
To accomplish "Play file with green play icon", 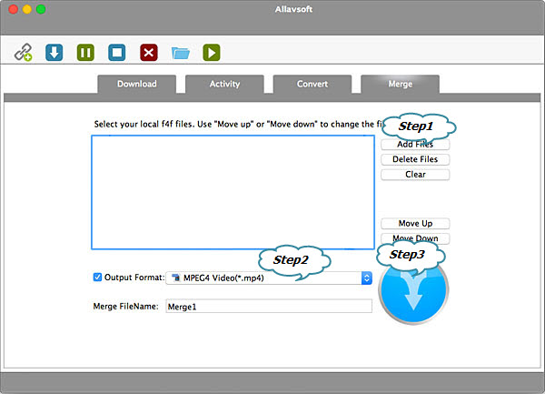I will (x=212, y=53).
